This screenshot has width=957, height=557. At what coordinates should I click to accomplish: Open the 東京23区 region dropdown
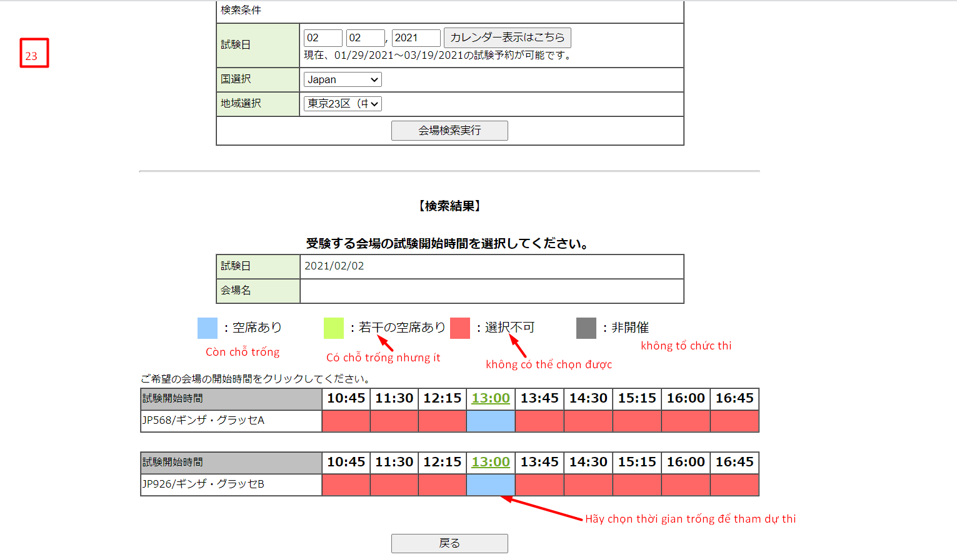click(343, 104)
